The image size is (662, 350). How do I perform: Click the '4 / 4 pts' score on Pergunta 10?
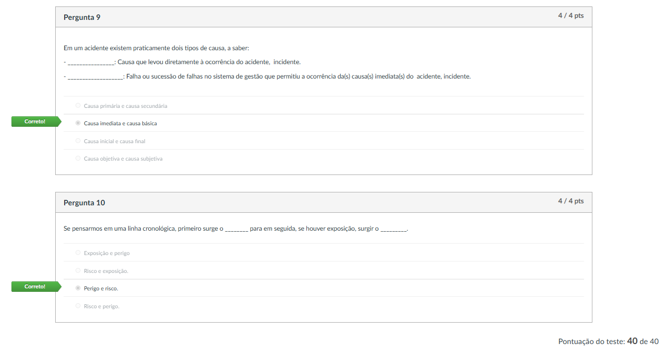tap(570, 201)
